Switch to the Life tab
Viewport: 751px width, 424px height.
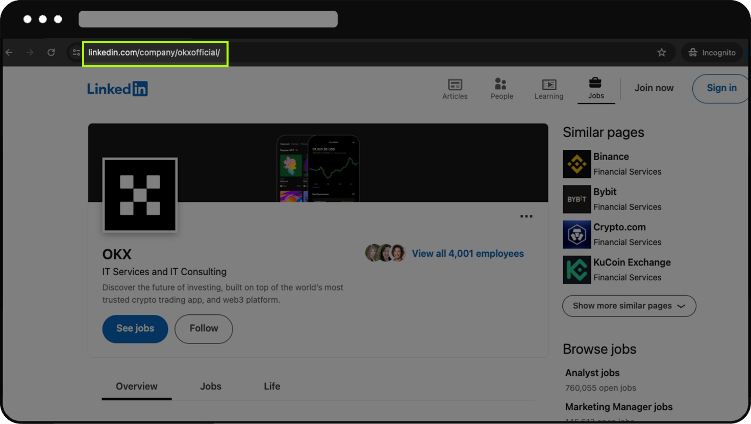coord(272,386)
